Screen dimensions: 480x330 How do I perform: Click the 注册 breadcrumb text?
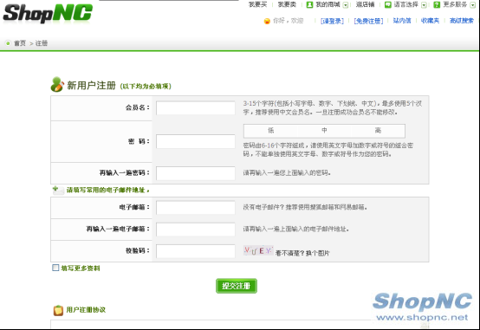[42, 43]
